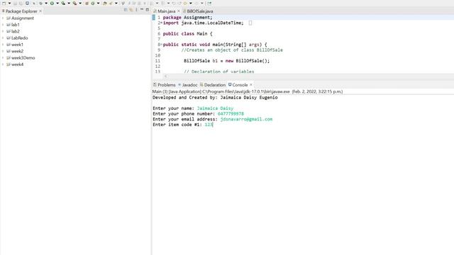Open the blue Terminal toolbar icon
Image resolution: width=454 pixels, height=255 pixels.
pyautogui.click(x=27, y=3)
